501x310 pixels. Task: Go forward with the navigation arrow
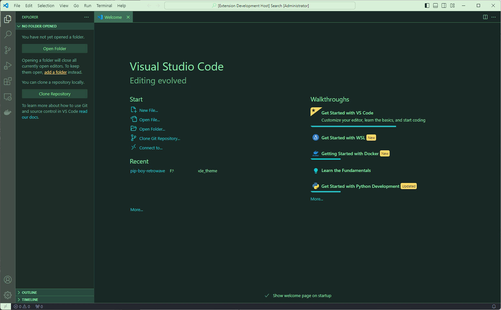tap(158, 5)
